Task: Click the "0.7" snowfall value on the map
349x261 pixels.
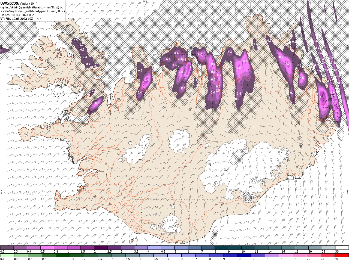Action: [213, 64]
